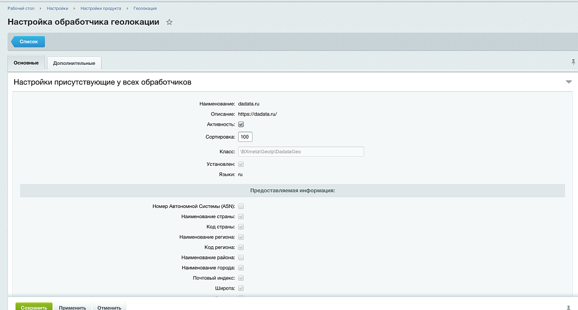Click the Применить button
The height and width of the screenshot is (310, 578).
click(72, 308)
